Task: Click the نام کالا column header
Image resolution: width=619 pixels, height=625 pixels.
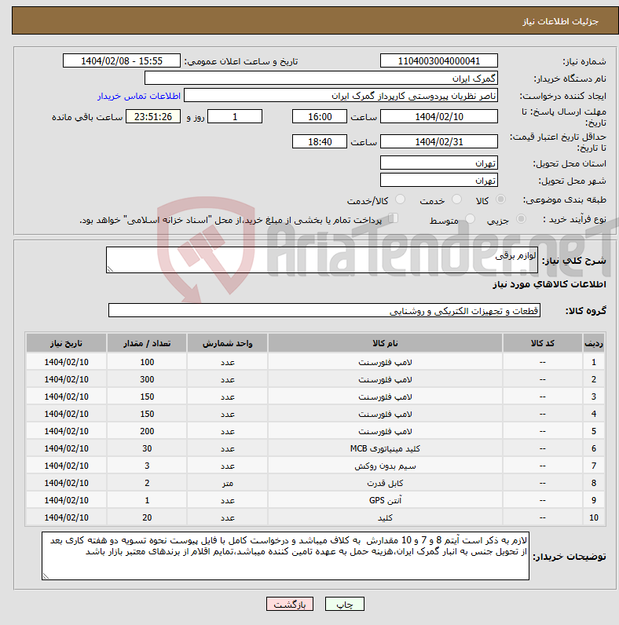Action: click(x=385, y=343)
